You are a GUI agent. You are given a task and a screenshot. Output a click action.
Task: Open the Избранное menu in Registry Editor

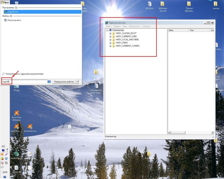click(134, 26)
